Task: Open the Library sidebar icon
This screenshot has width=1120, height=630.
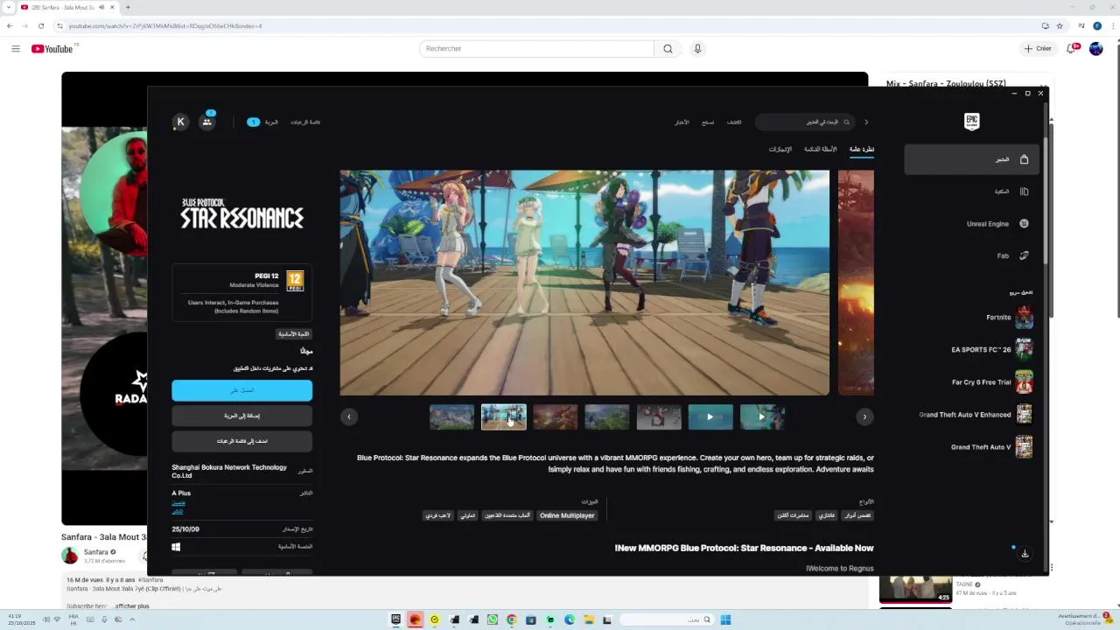Action: click(x=1024, y=192)
